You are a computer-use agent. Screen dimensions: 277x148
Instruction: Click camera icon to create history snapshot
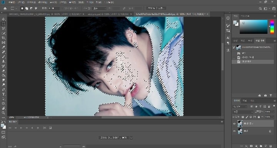point(265,95)
